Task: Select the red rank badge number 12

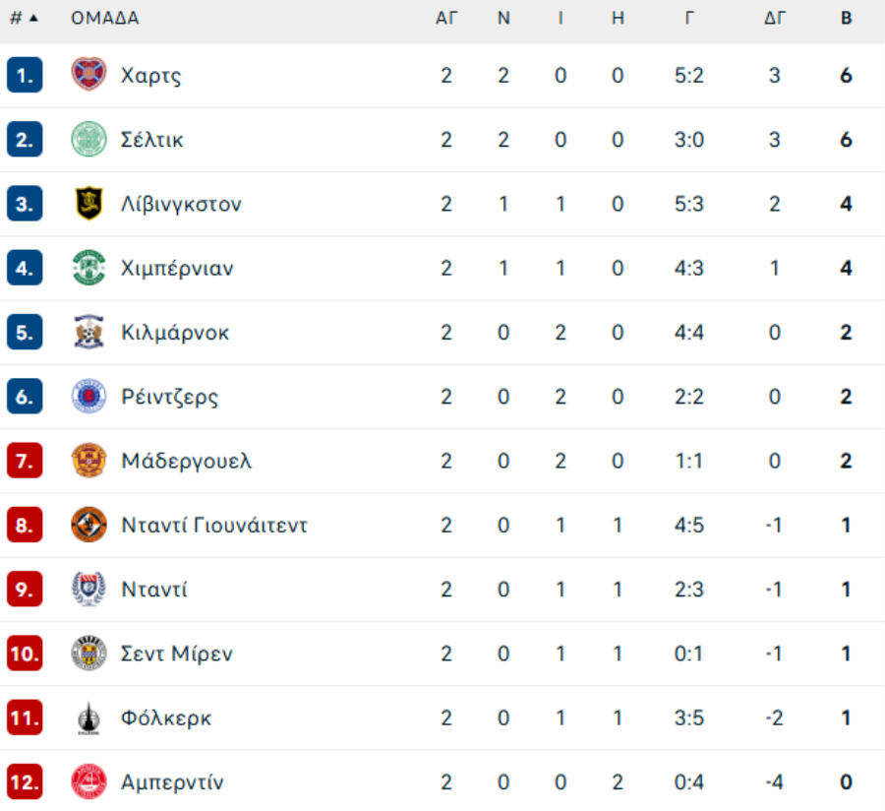Action: [25, 781]
